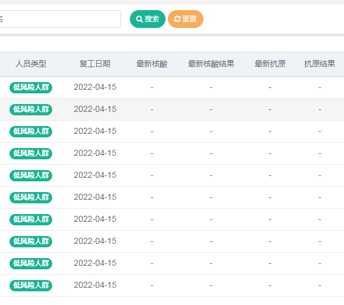Click fourth row 2022-04-15 date cell

pos(95,153)
